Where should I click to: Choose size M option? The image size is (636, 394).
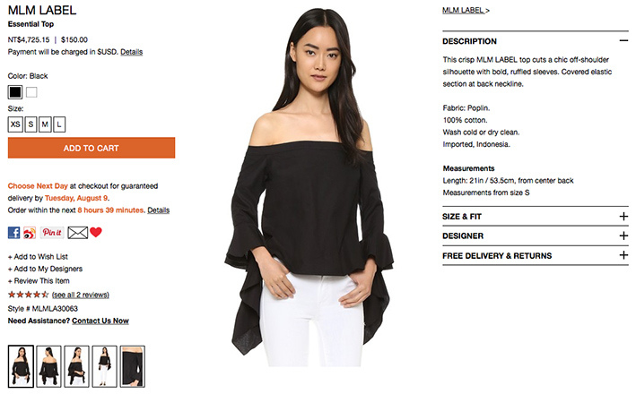click(45, 124)
